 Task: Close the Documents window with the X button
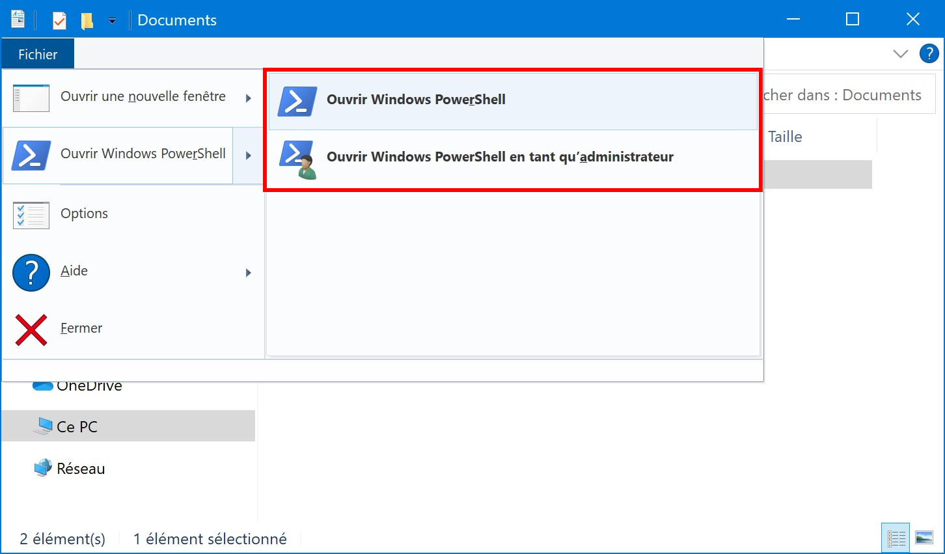point(912,20)
